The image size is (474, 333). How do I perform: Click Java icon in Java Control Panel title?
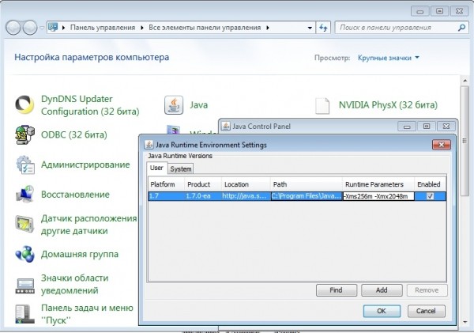(x=225, y=126)
